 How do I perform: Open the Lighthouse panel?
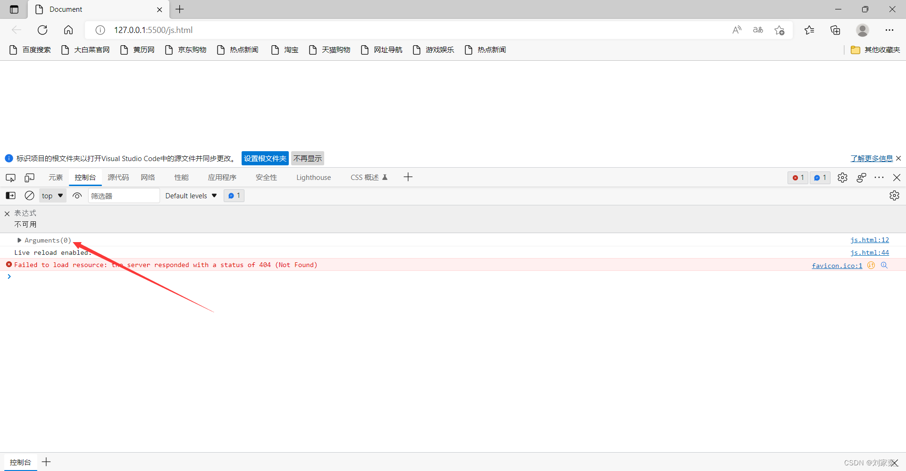click(x=313, y=177)
